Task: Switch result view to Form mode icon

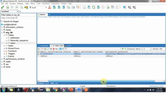Action: [63, 49]
